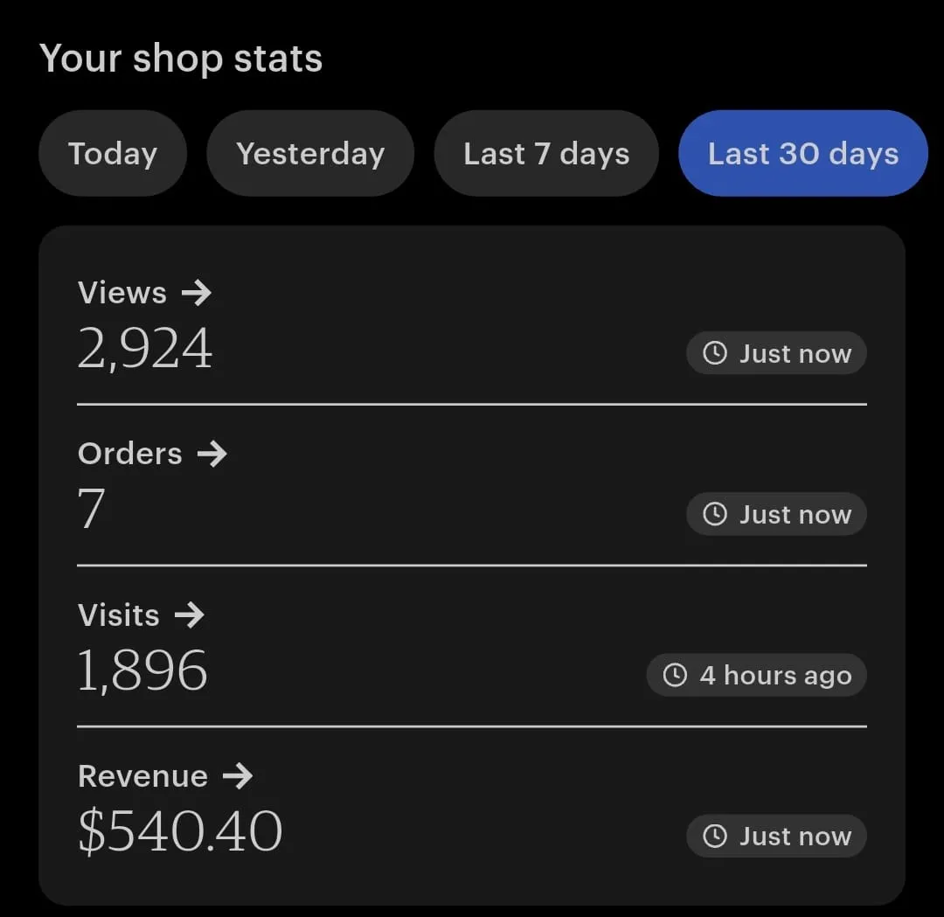Screen dimensions: 944x917
Task: Open the Revenue details link
Action: click(142, 775)
